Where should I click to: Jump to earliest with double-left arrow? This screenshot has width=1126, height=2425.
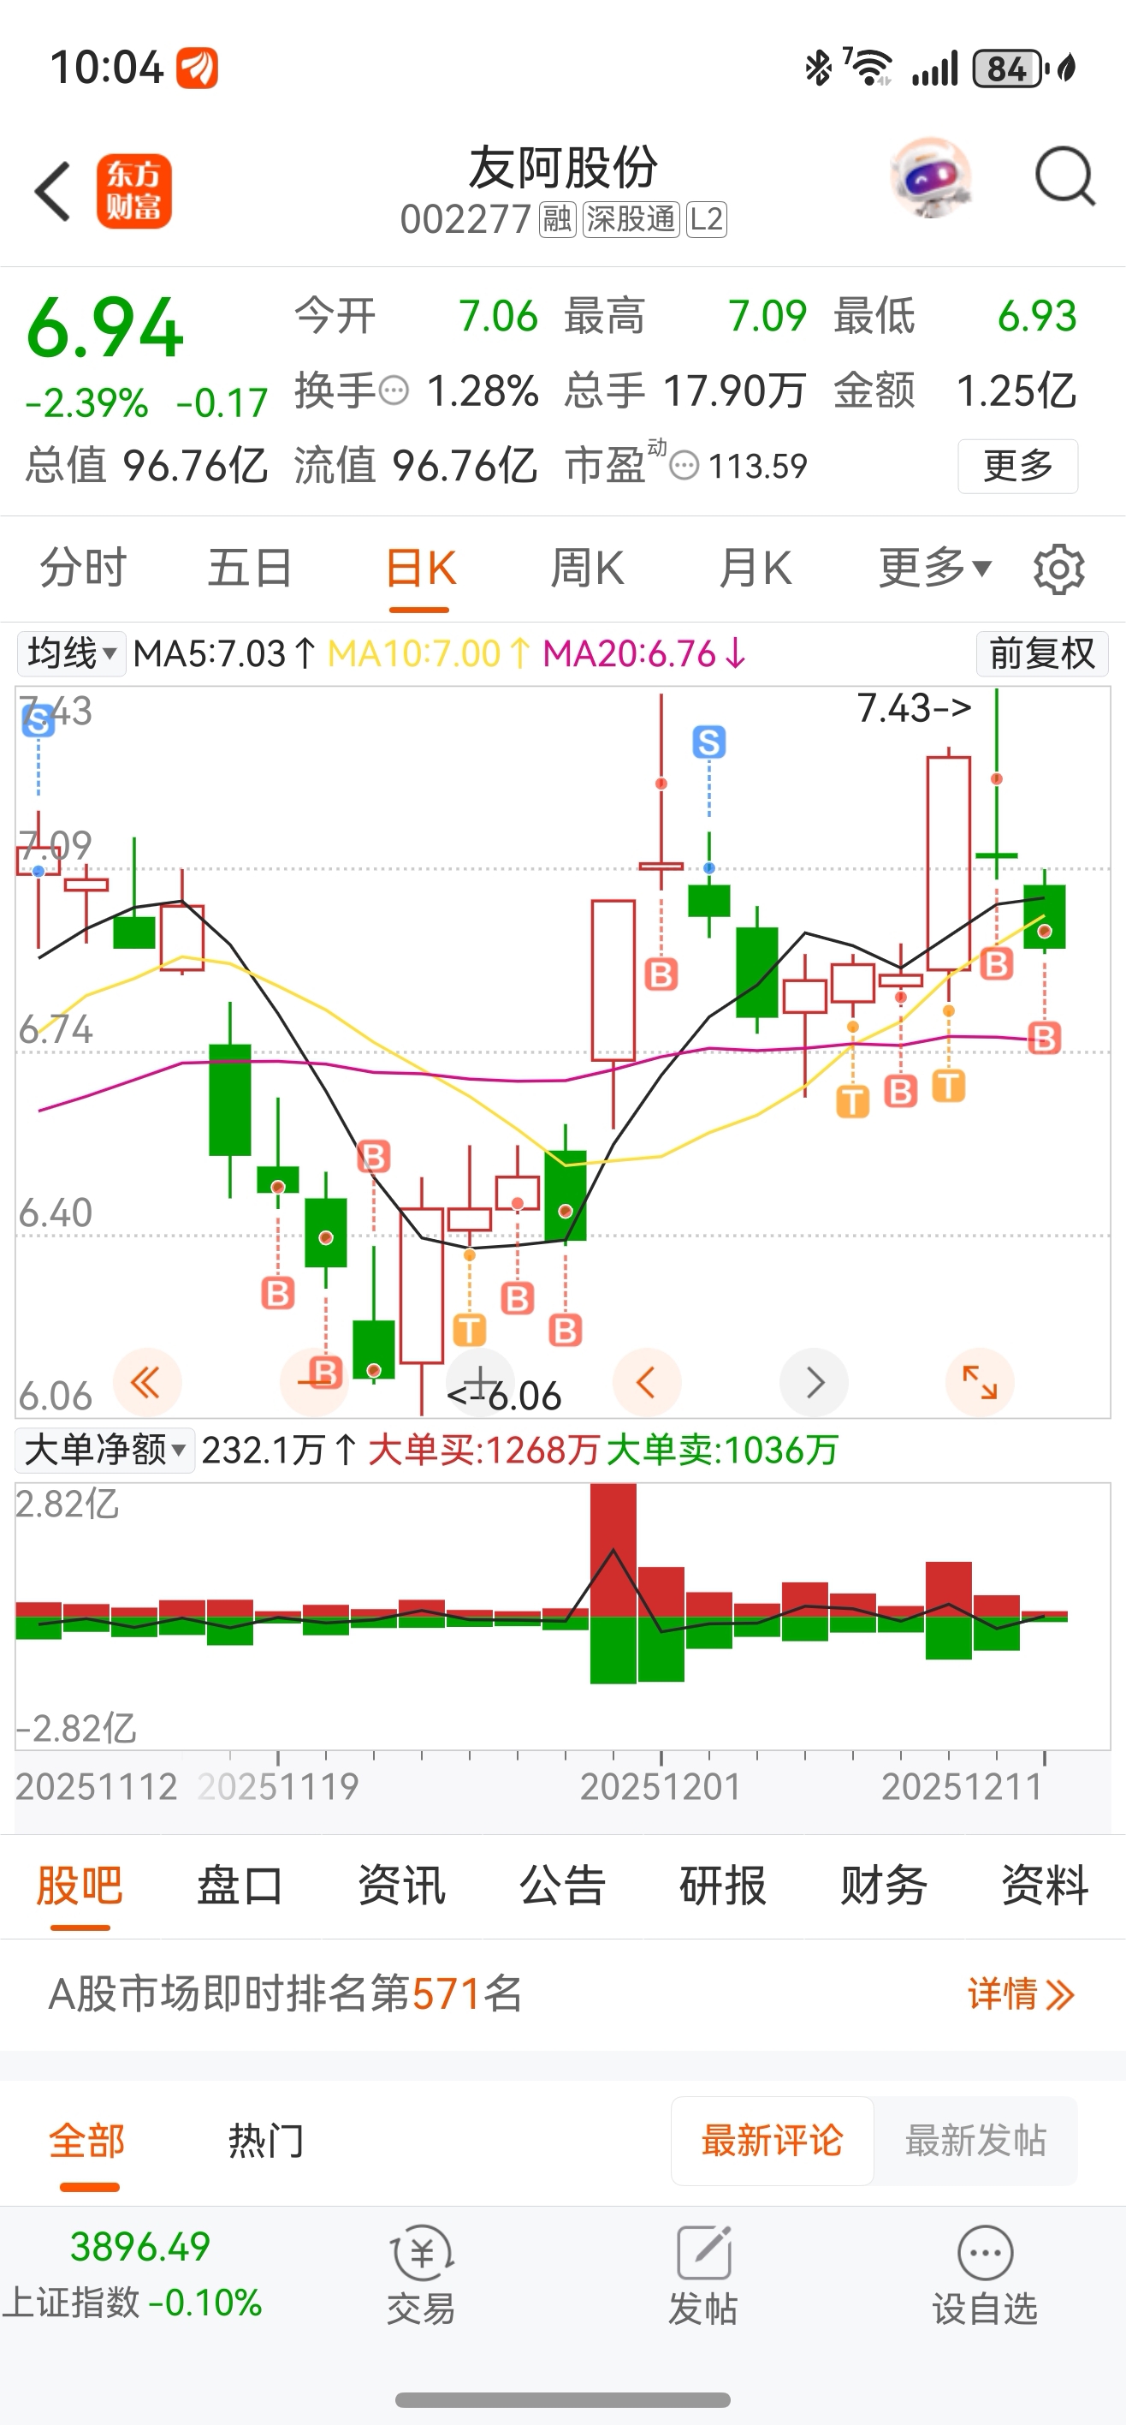pos(147,1383)
